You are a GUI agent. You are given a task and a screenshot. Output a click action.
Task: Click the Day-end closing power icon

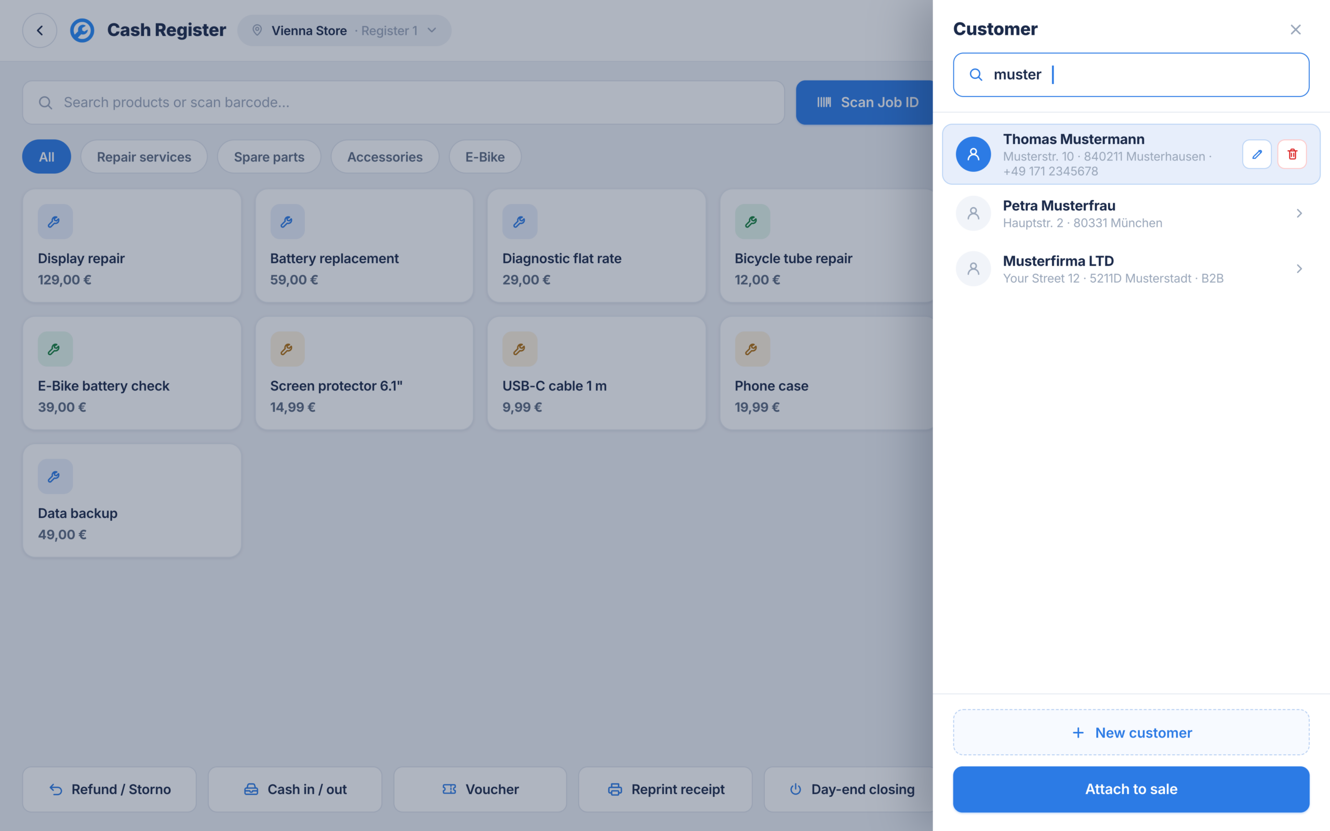[795, 789]
